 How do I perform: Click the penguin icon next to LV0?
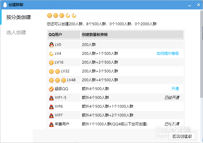coord(51,45)
